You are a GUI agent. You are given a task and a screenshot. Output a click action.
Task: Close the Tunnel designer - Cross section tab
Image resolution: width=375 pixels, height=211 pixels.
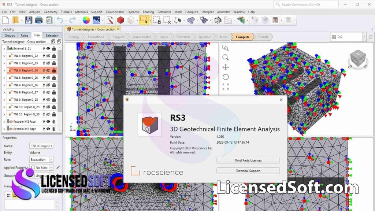pos(118,29)
